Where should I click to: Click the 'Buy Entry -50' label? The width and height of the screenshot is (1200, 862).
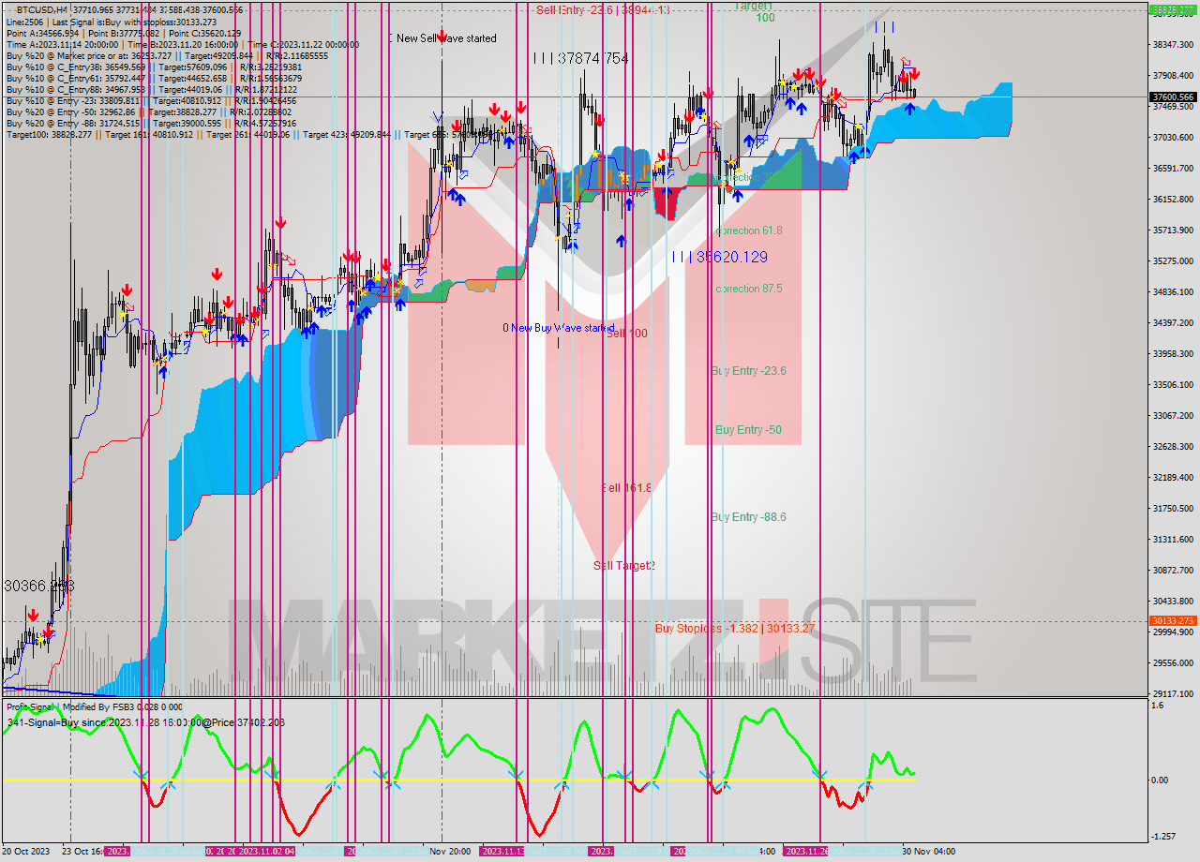(749, 430)
